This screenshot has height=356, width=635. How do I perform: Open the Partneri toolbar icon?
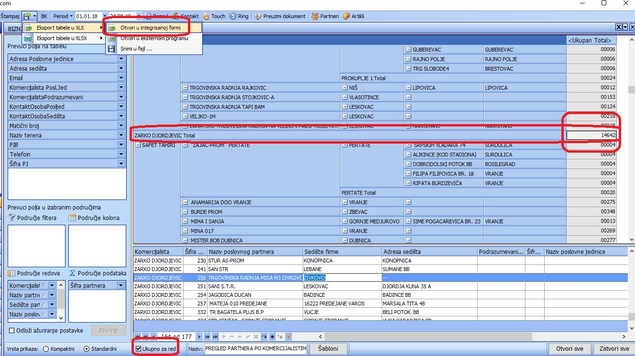coord(315,16)
